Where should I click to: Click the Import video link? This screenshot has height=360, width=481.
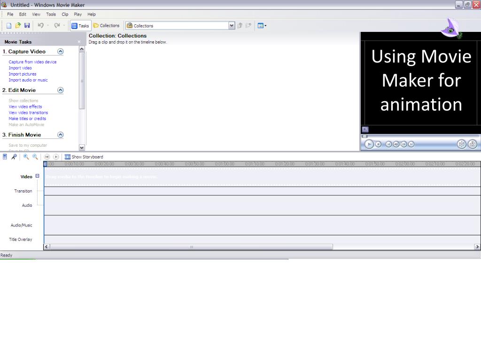pos(20,68)
